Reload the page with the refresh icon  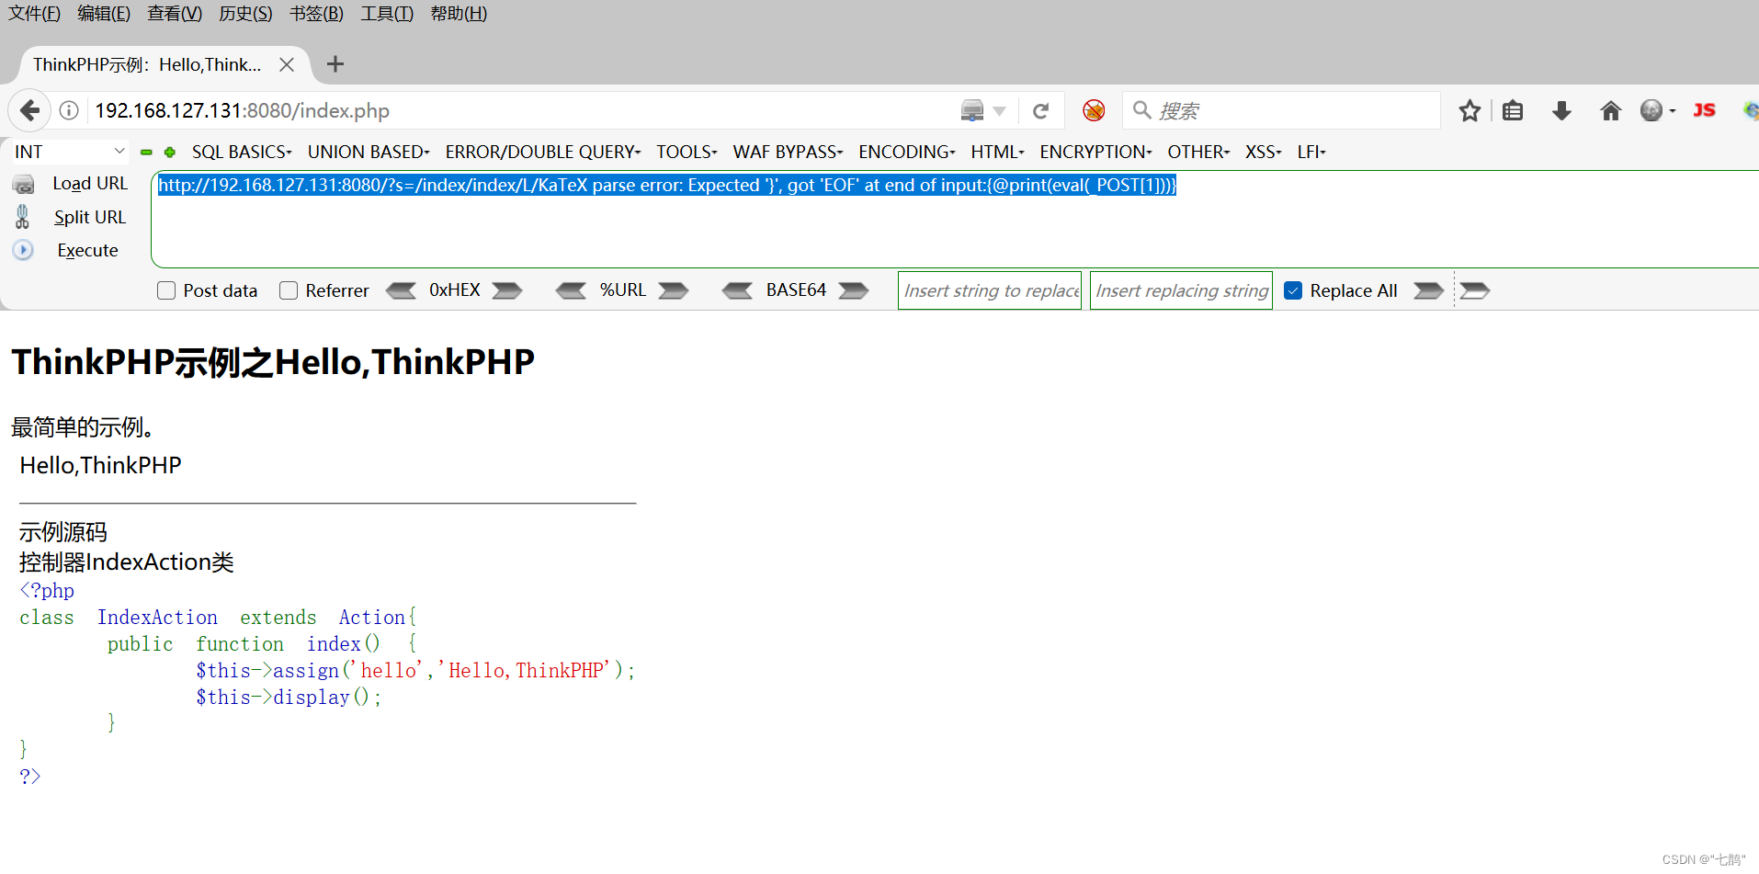click(x=1040, y=111)
